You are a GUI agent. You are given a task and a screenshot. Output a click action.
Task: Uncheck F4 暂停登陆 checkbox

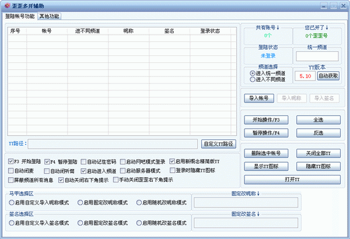point(47,161)
